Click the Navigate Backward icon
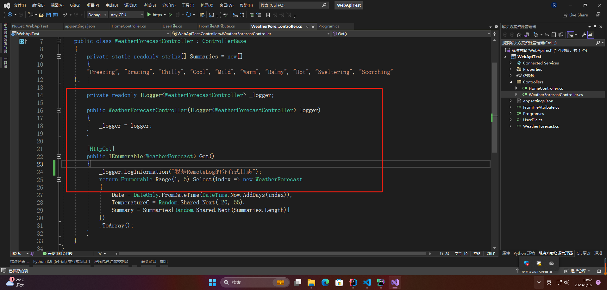Image resolution: width=607 pixels, height=290 pixels. (10, 15)
